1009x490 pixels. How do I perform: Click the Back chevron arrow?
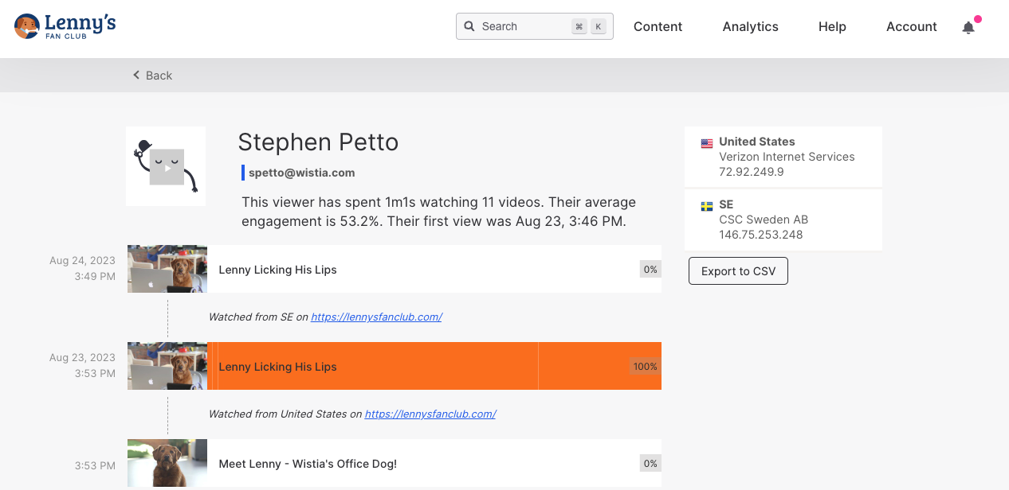136,75
